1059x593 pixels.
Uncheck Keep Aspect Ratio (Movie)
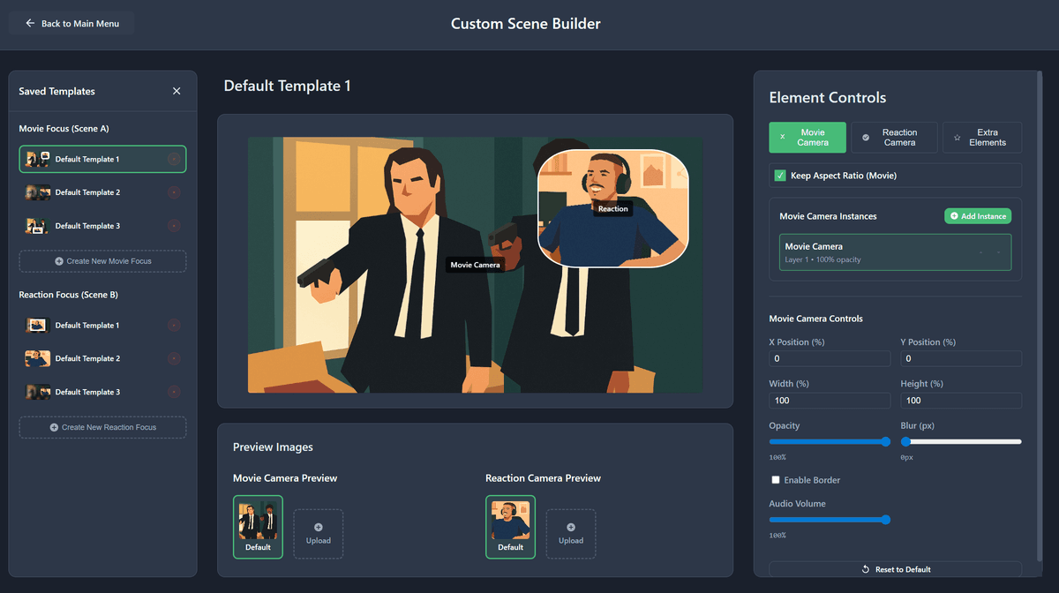[x=779, y=176]
